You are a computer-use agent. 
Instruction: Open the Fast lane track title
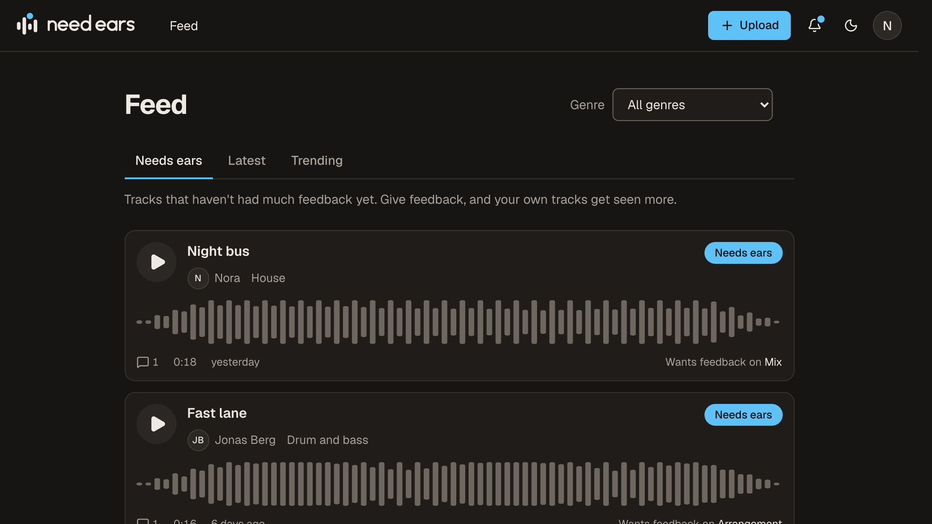217,413
